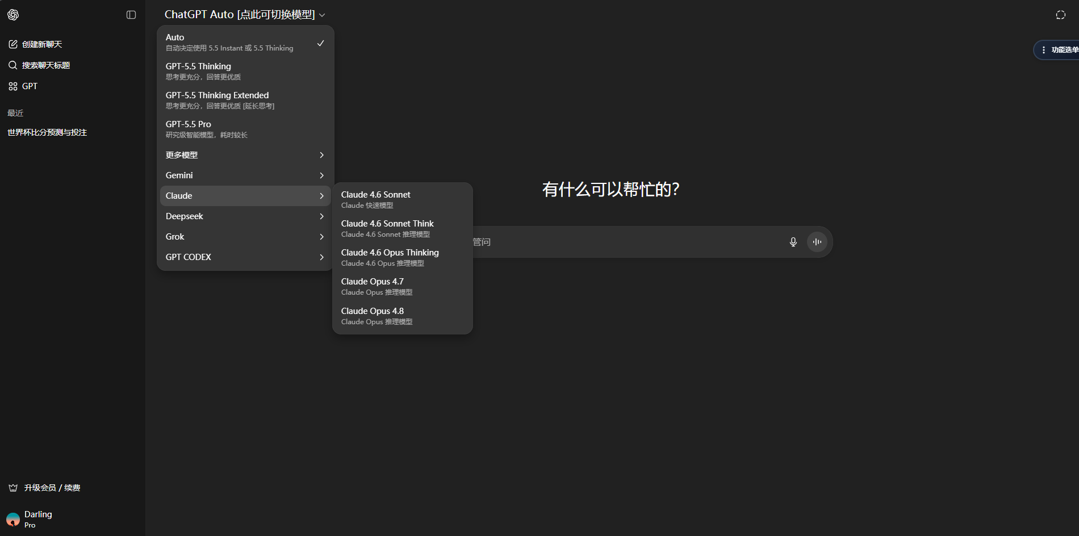Expand the Claude submenu arrow
Image resolution: width=1079 pixels, height=536 pixels.
click(321, 196)
